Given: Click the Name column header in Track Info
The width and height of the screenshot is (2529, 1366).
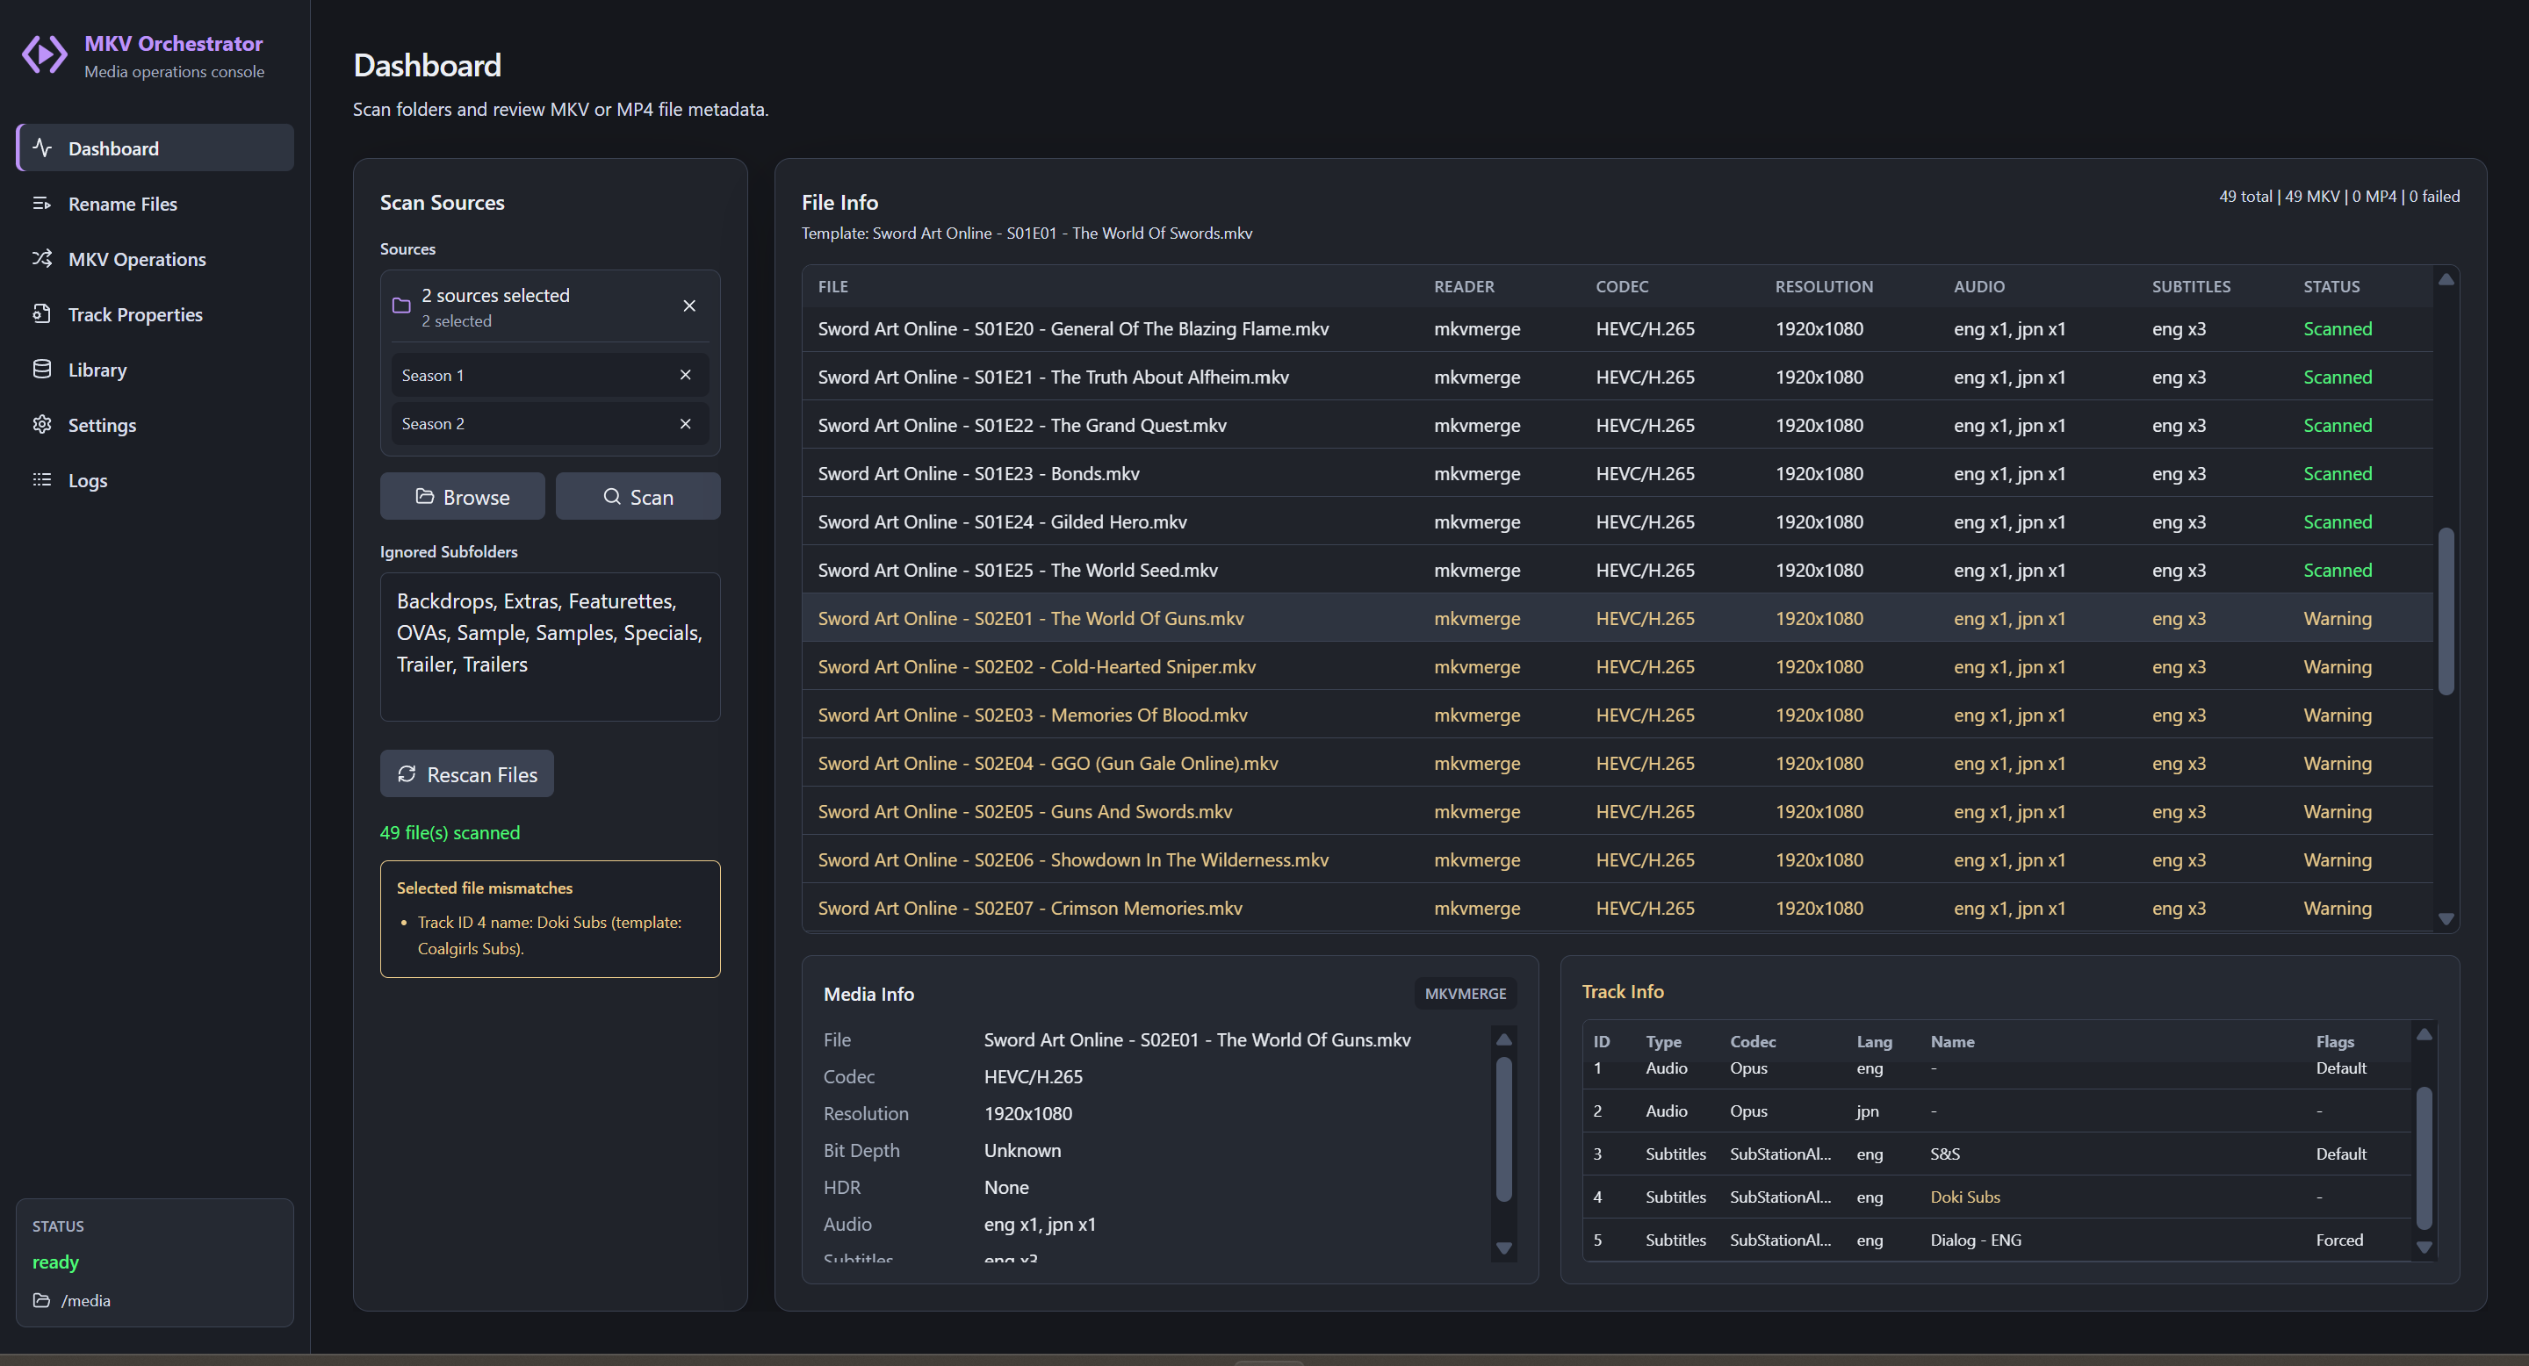Looking at the screenshot, I should [x=1952, y=1041].
